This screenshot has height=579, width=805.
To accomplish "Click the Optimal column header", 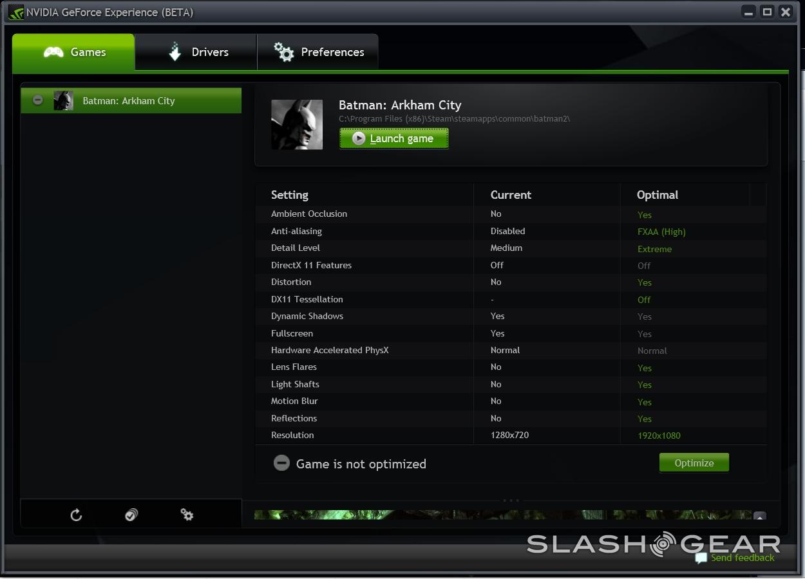I will (658, 195).
